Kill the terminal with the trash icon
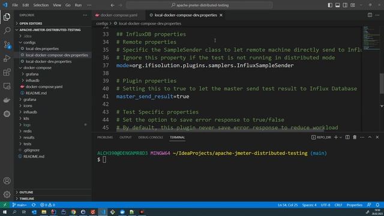 [x=355, y=137]
